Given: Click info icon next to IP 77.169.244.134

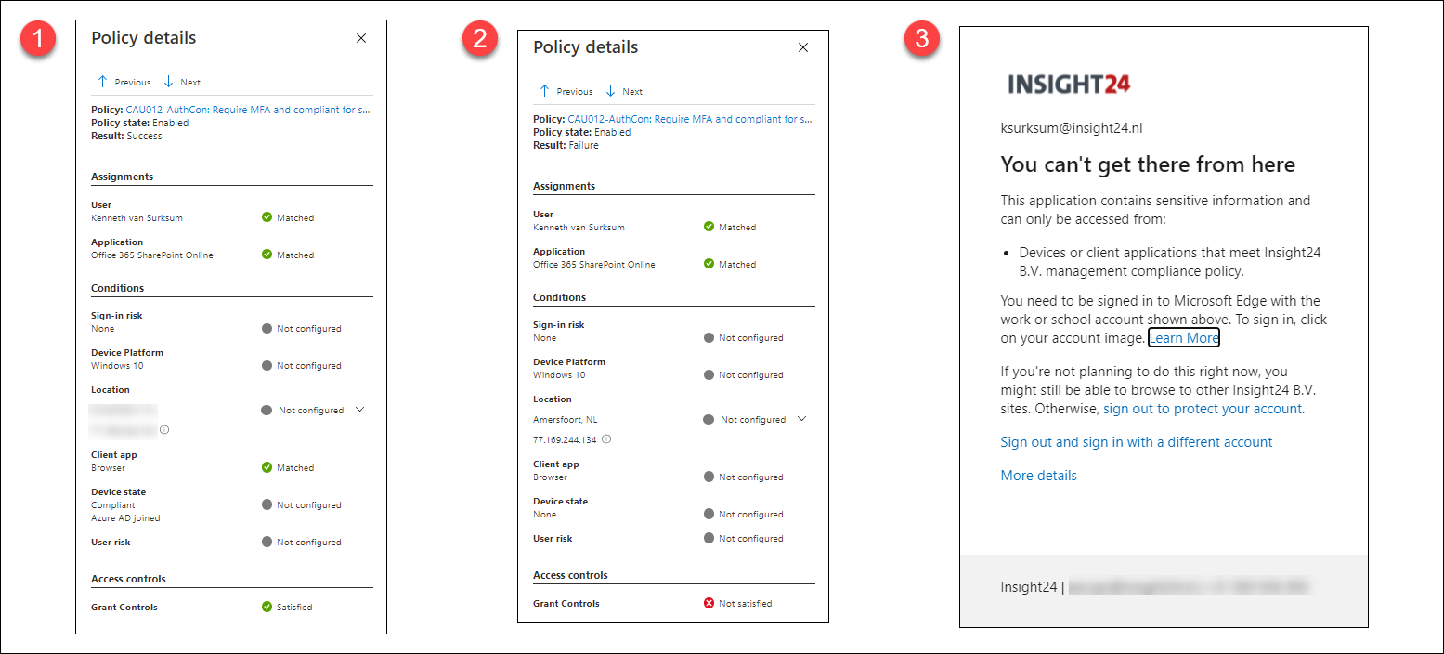Looking at the screenshot, I should [605, 438].
